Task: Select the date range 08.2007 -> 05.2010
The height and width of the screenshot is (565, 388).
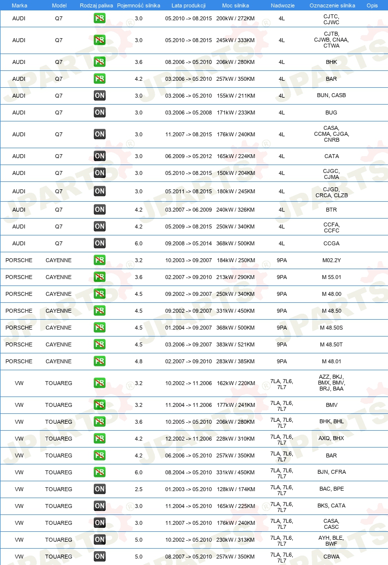Action: [x=189, y=557]
